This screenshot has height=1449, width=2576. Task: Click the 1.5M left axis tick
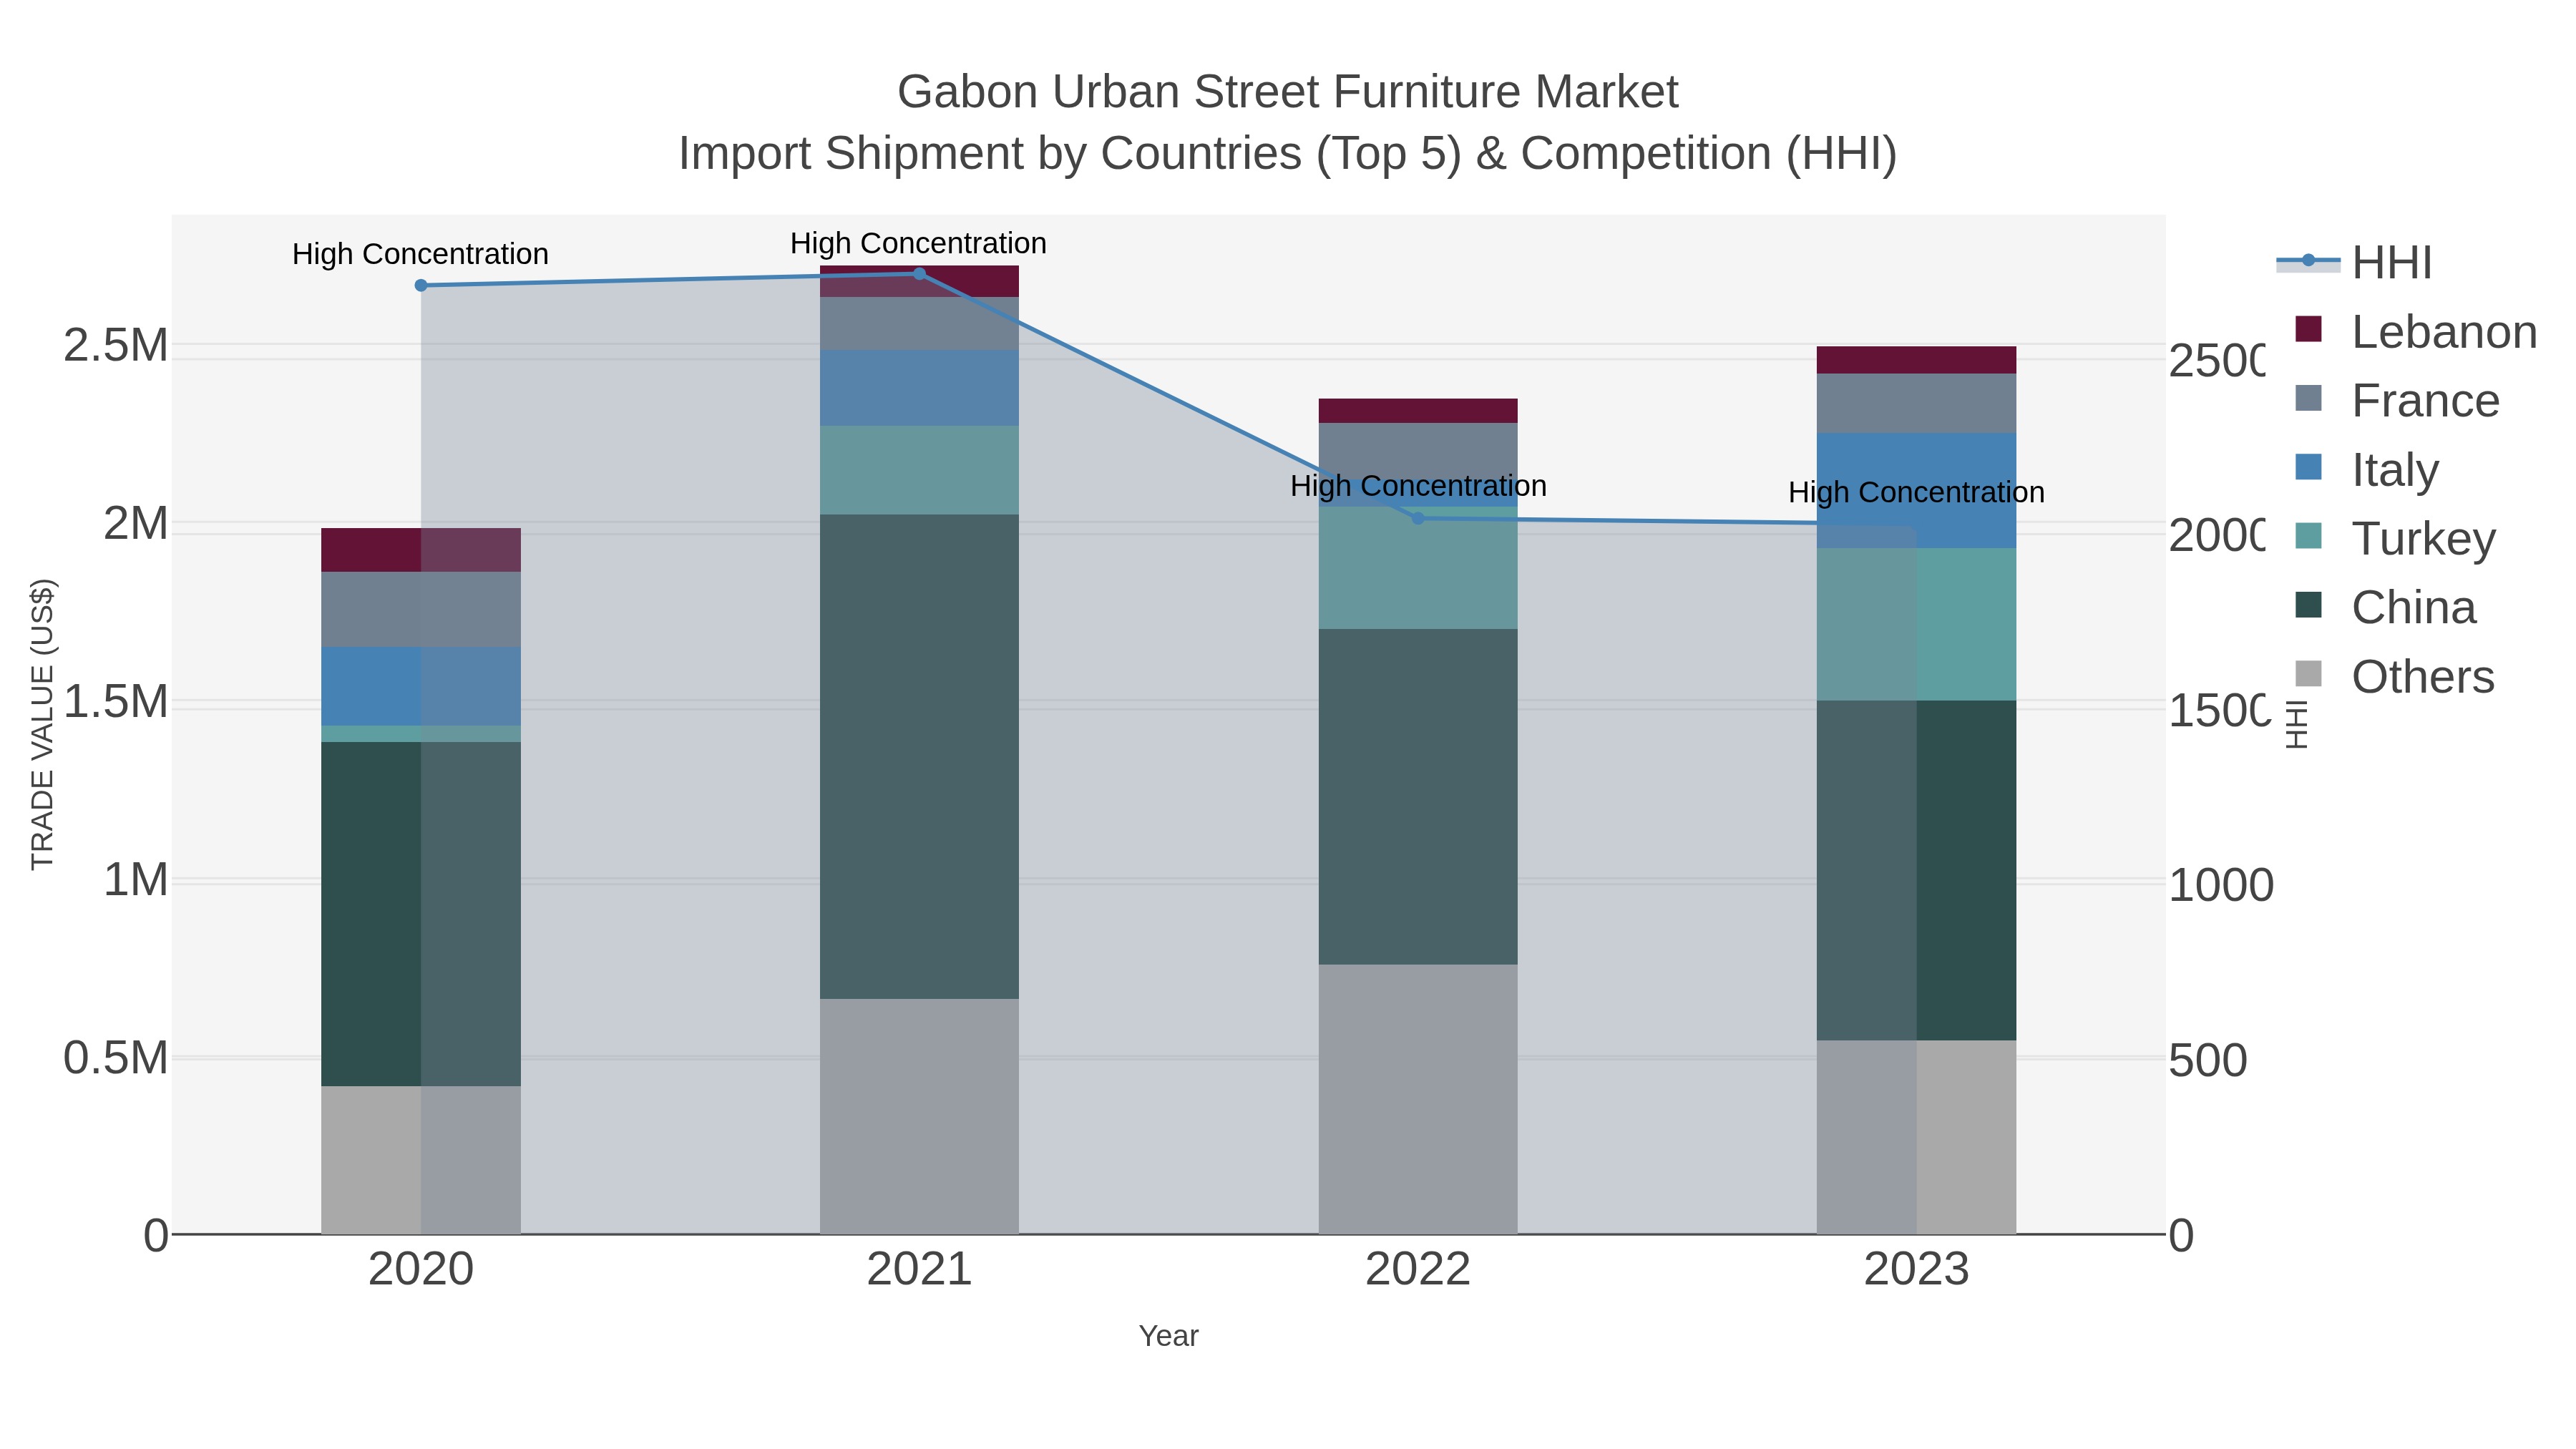click(115, 701)
